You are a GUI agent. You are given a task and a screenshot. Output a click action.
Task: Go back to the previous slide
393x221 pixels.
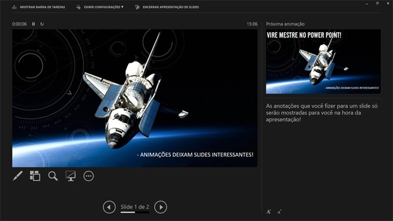click(x=109, y=207)
